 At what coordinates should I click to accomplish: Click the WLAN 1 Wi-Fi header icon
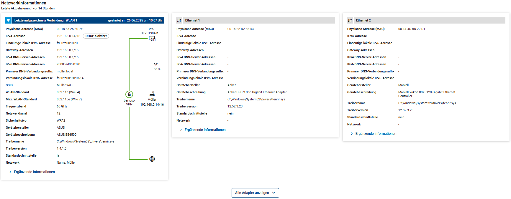[9, 21]
